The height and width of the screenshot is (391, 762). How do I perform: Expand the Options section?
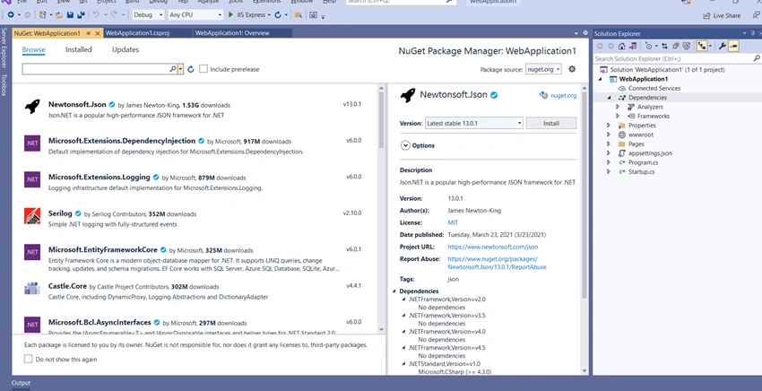click(x=405, y=145)
